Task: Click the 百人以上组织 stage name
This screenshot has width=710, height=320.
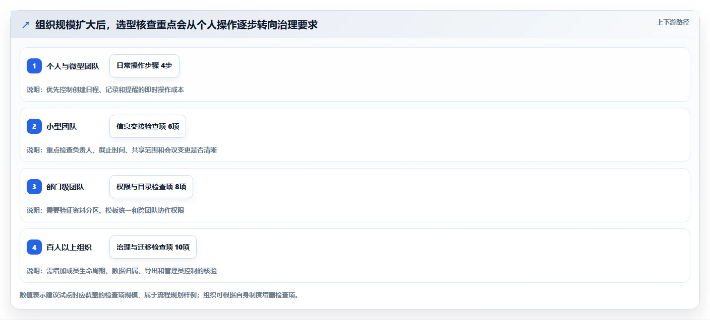Action: click(x=69, y=247)
